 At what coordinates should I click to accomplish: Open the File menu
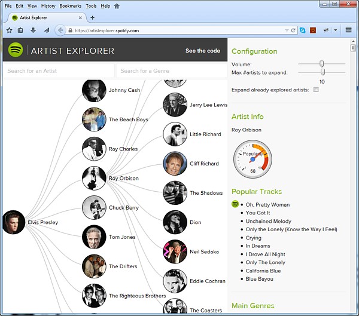tap(8, 6)
